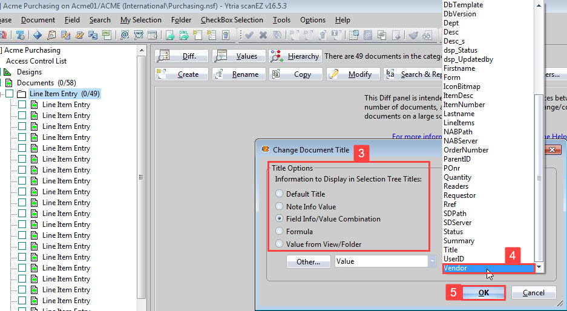Click the table layout toolbar icon
567x311 pixels.
[152, 34]
